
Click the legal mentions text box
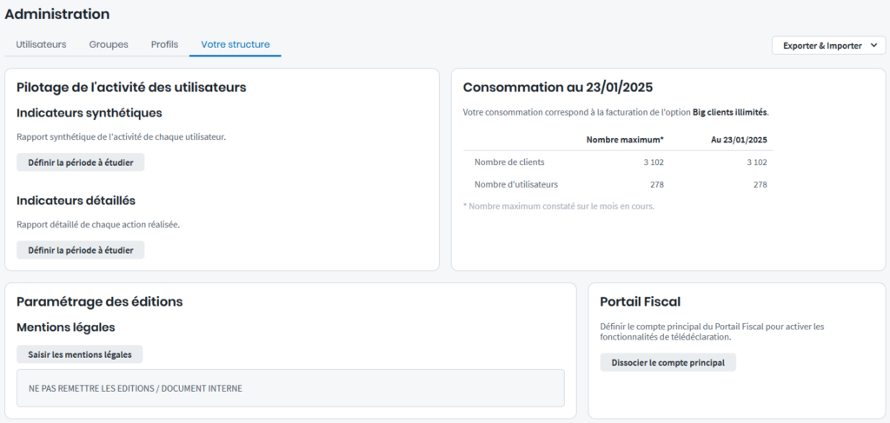(290, 388)
